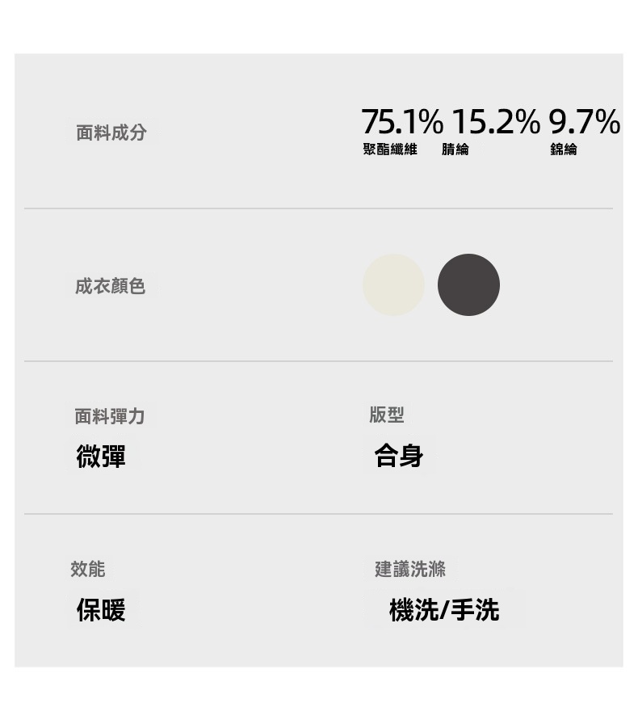This screenshot has height=720, width=638.
Task: Select the 機洗/手洗 washing tag
Action: [444, 610]
